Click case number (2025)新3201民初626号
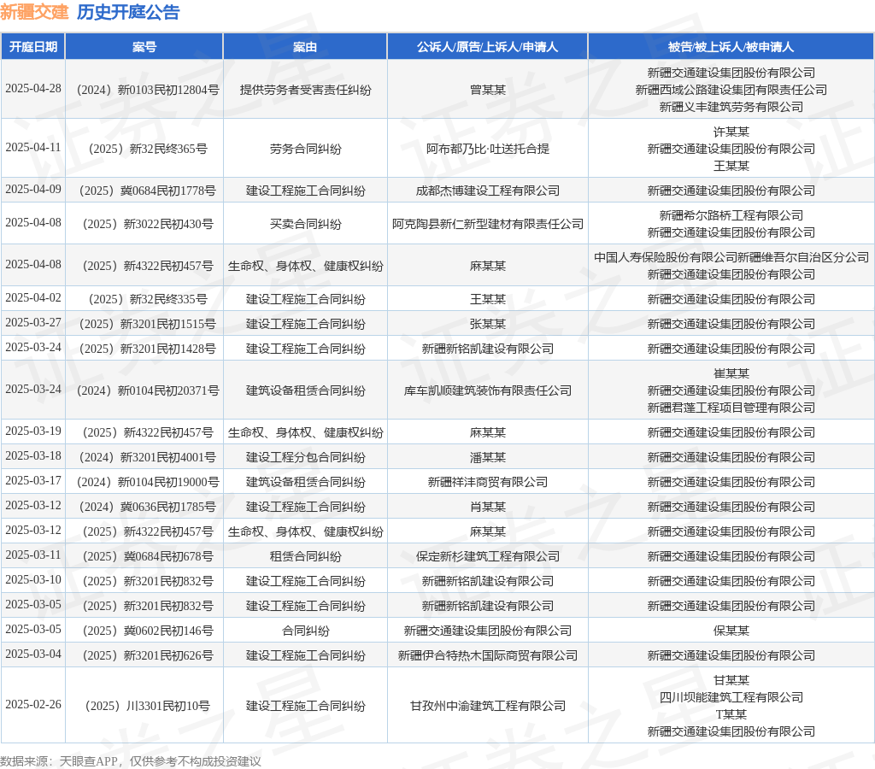Viewport: 875px width, 769px height. coord(148,655)
